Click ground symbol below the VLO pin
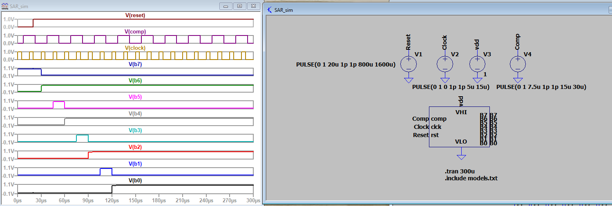The height and width of the screenshot is (206, 612). (461, 157)
